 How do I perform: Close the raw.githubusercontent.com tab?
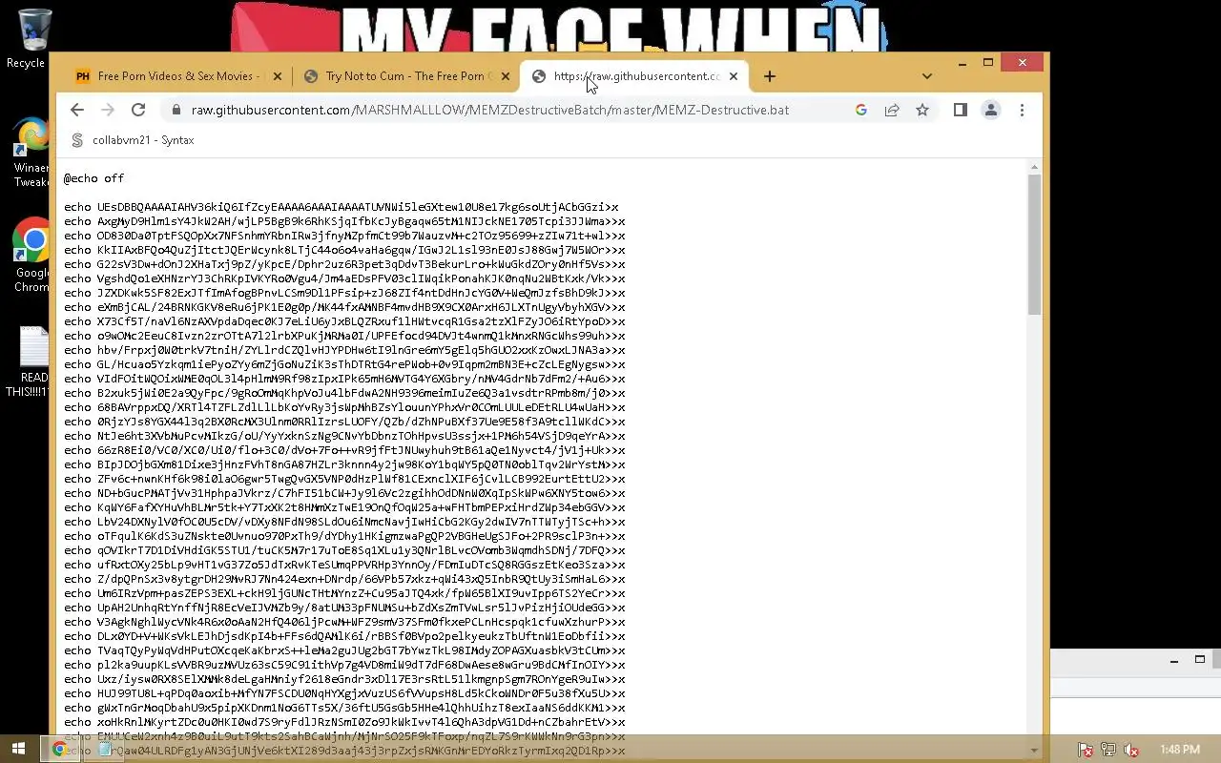pyautogui.click(x=734, y=76)
